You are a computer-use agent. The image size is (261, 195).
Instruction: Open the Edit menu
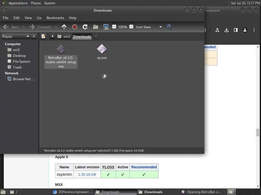coord(17,18)
